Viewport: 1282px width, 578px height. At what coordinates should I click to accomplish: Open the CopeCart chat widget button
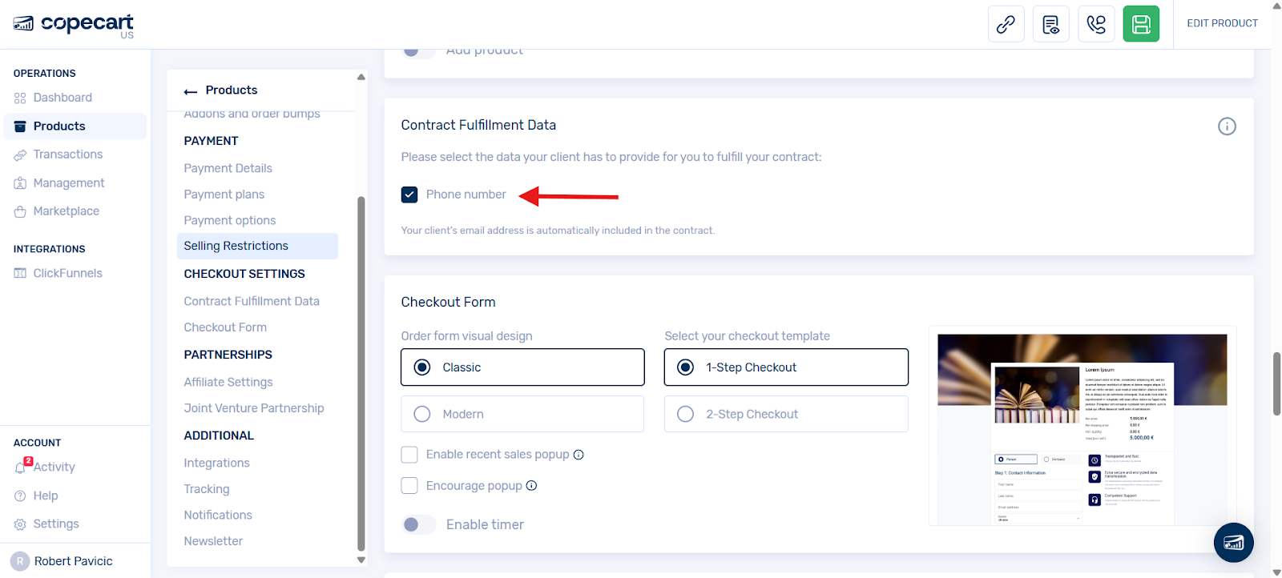[x=1234, y=543]
